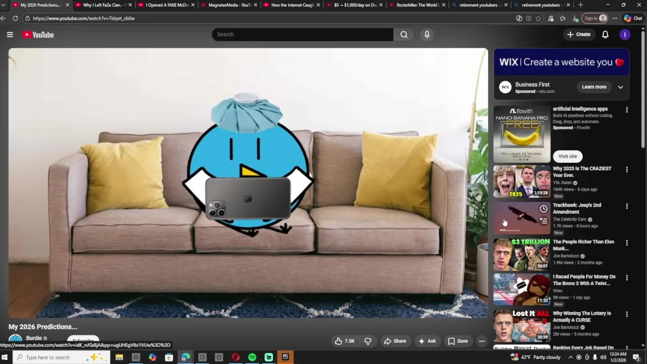Open the Windows notification center icon
Viewport: 647px width, 364px height.
coord(636,357)
